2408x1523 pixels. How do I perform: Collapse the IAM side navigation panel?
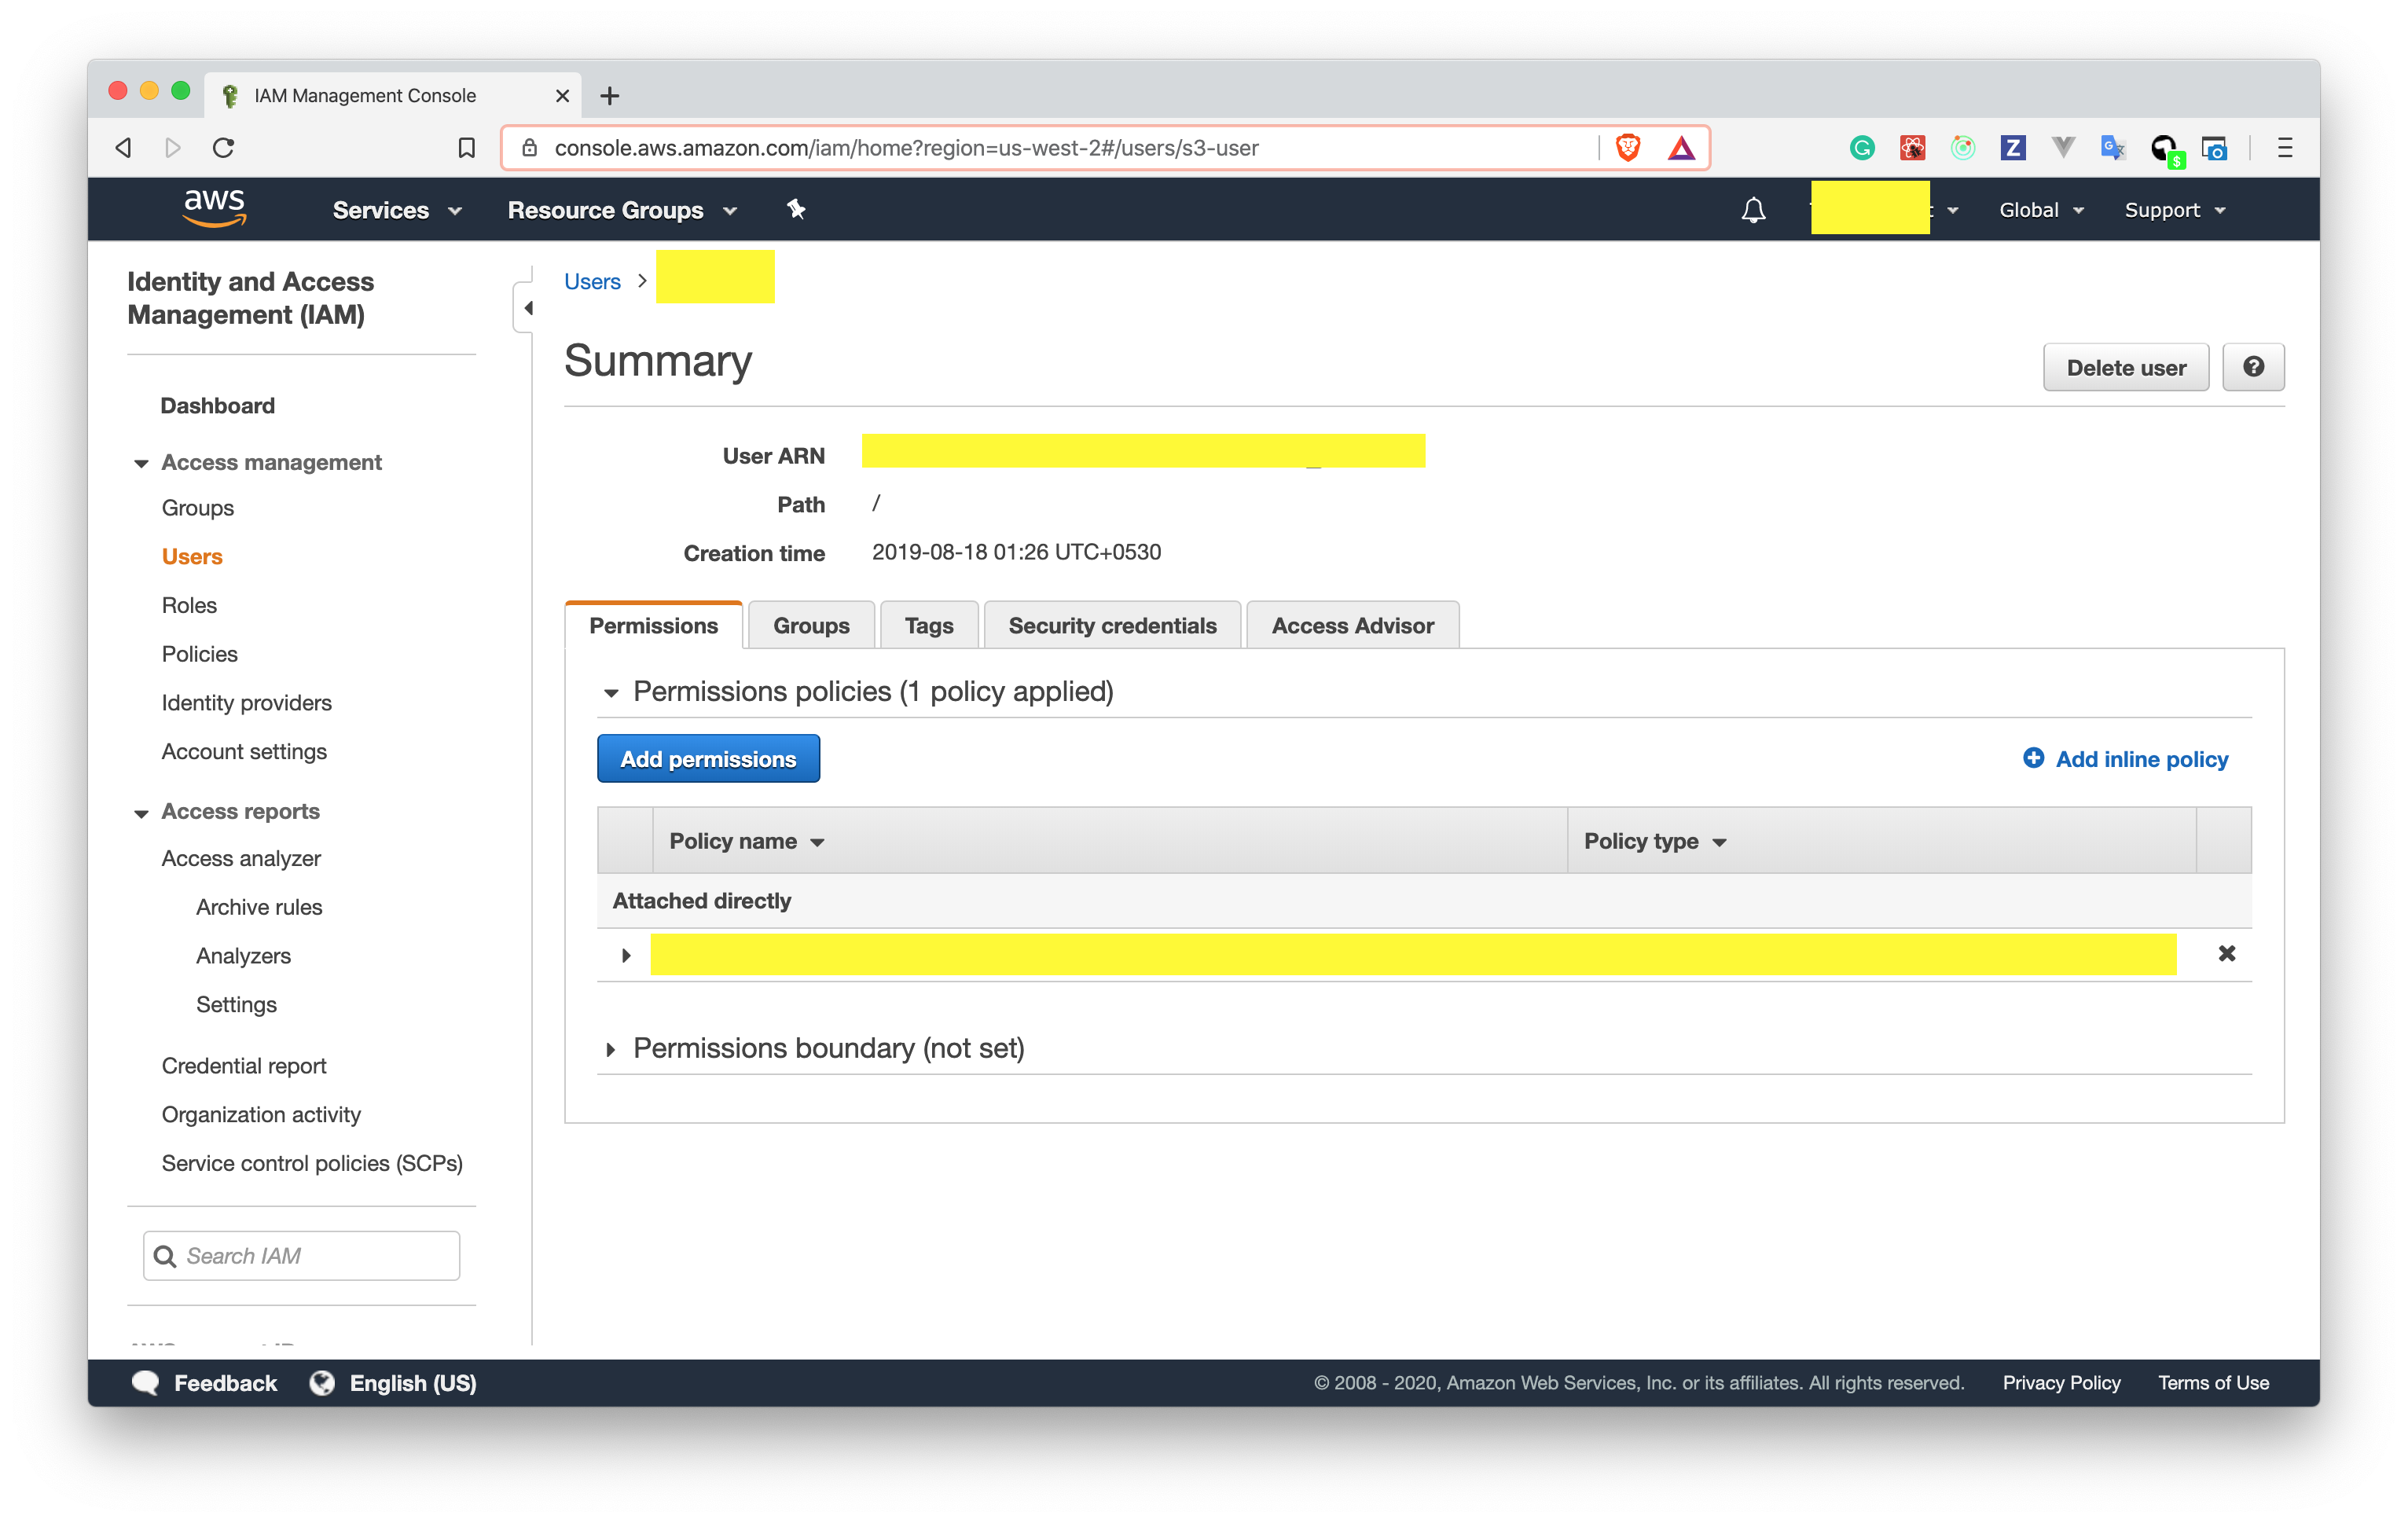[x=527, y=308]
